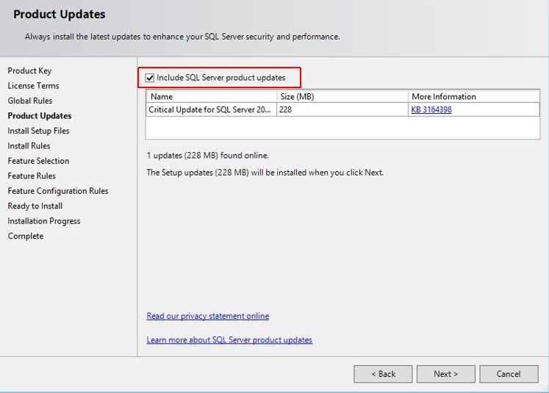Open Learn more about SQL Server product updates
This screenshot has width=549, height=393.
pyautogui.click(x=229, y=340)
